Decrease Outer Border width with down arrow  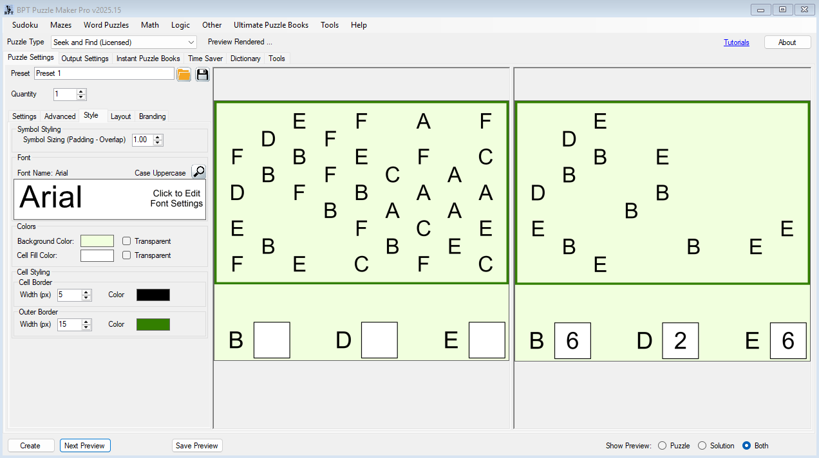(x=86, y=327)
